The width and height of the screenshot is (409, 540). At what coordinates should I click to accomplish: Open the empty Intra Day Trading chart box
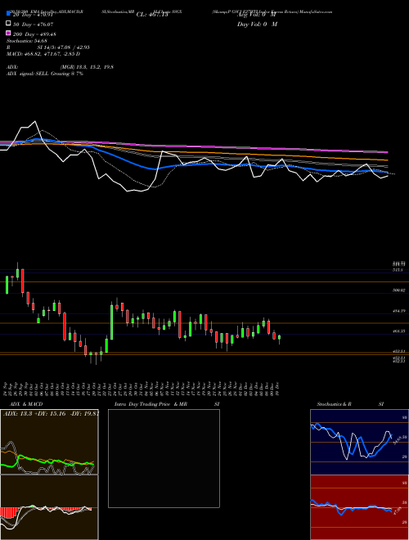tap(164, 458)
